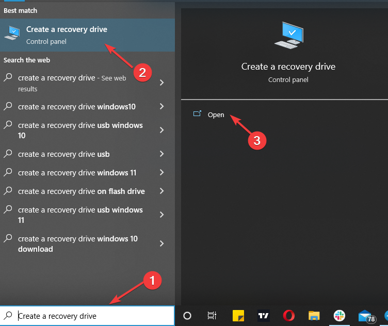The width and height of the screenshot is (388, 326).
Task: Click the Open action in preview pane
Action: click(216, 115)
